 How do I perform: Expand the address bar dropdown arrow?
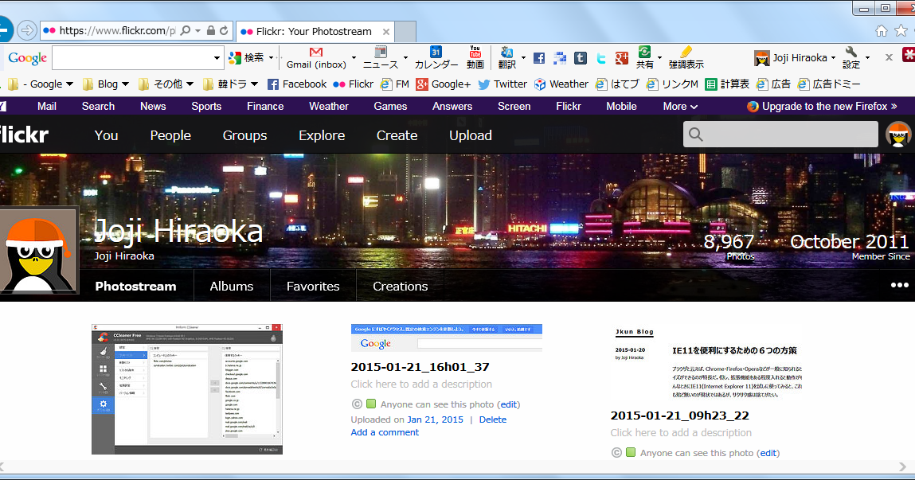[197, 30]
